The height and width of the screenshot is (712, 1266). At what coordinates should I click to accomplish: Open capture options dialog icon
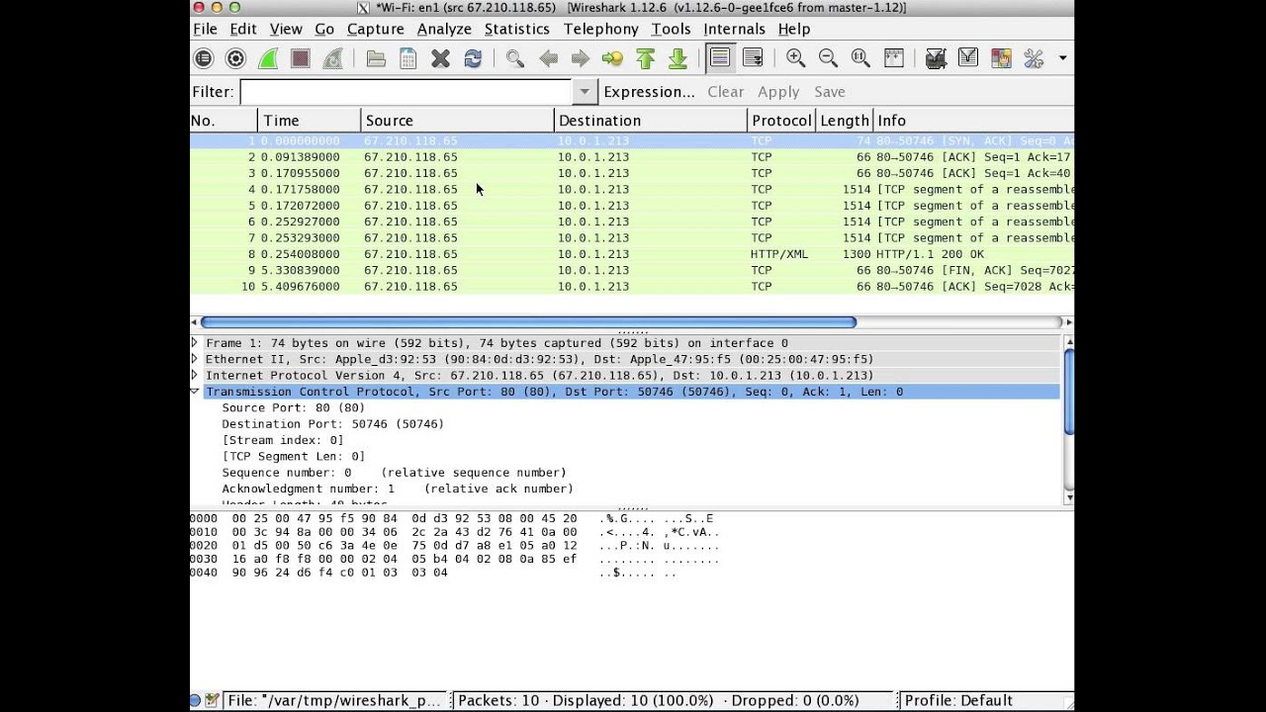(x=235, y=59)
